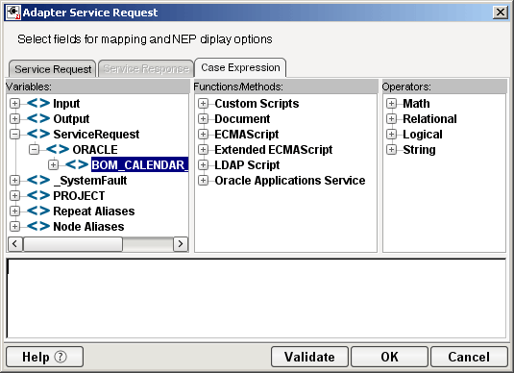Select the Service Response tab
This screenshot has width=514, height=373.
[146, 69]
